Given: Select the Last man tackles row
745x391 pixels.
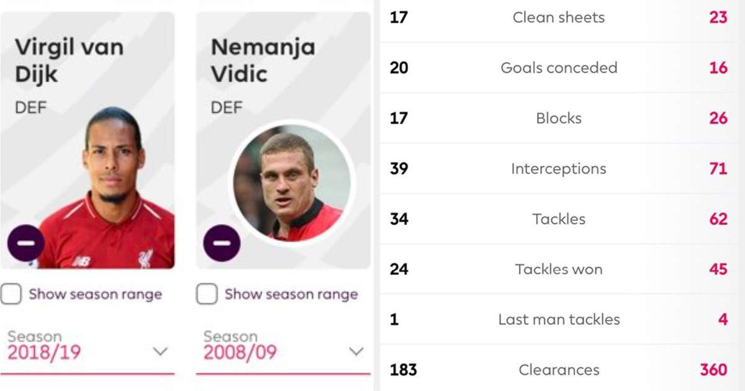Looking at the screenshot, I should point(559,320).
